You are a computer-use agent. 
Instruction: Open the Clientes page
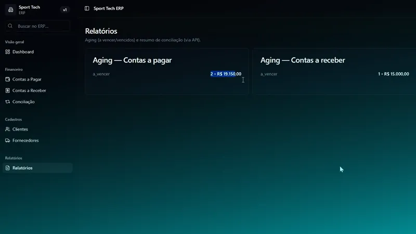(37, 129)
